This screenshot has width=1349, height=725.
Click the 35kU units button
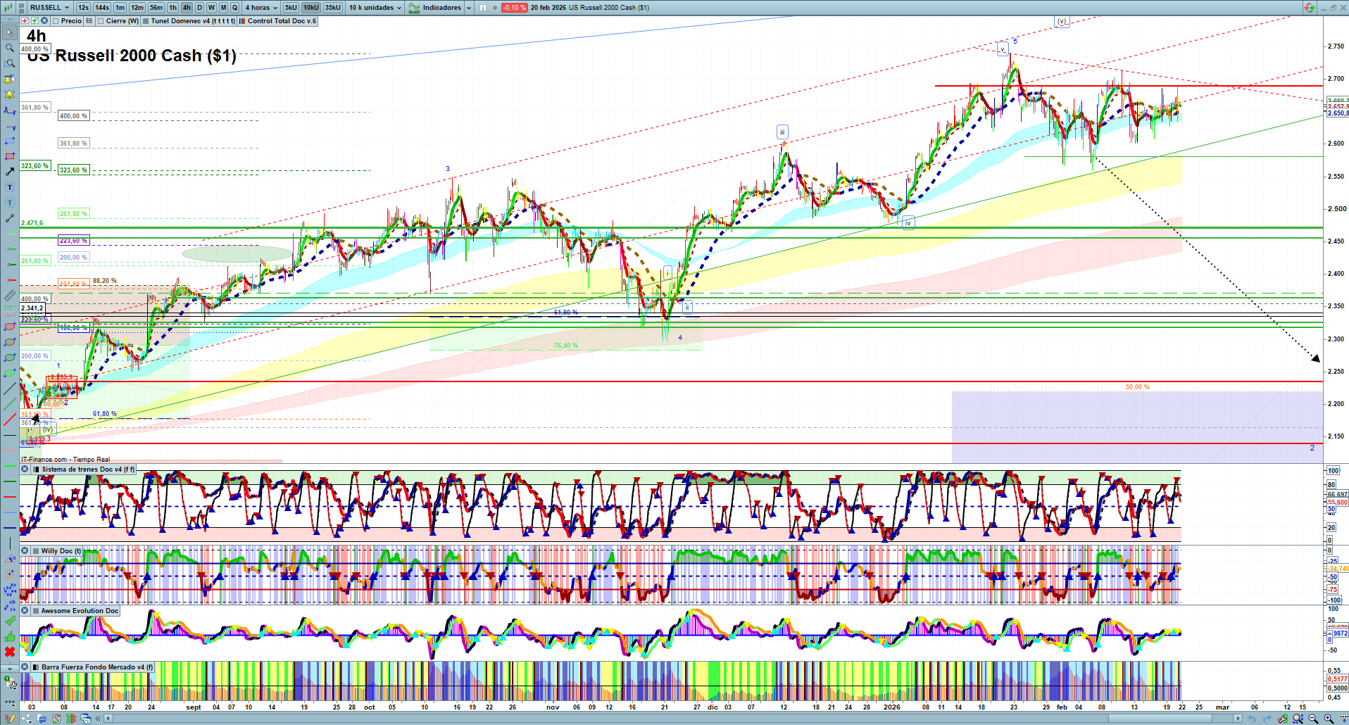(333, 8)
